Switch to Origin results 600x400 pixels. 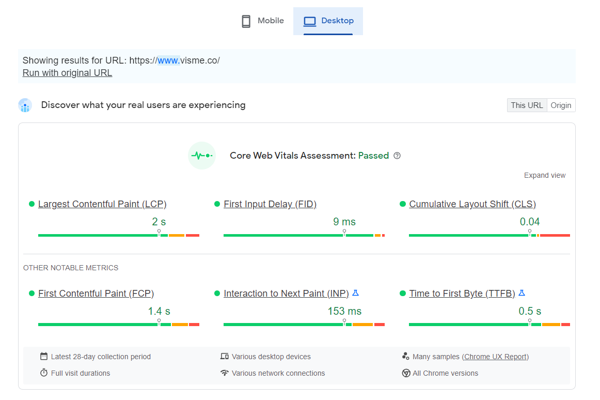pos(561,105)
